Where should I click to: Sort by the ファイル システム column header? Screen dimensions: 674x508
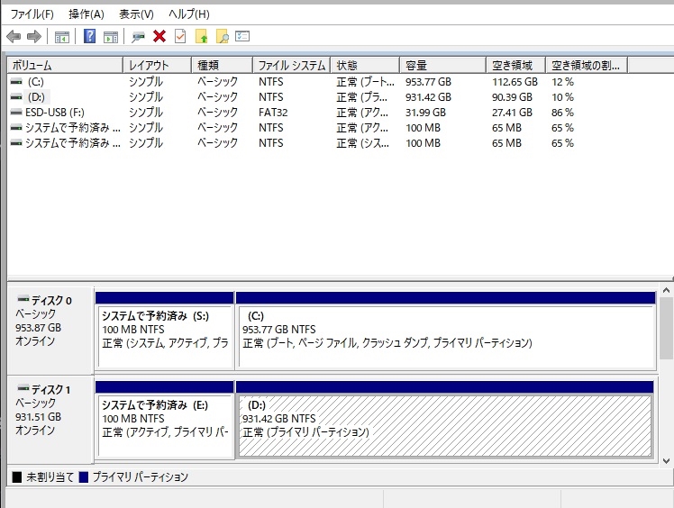292,66
